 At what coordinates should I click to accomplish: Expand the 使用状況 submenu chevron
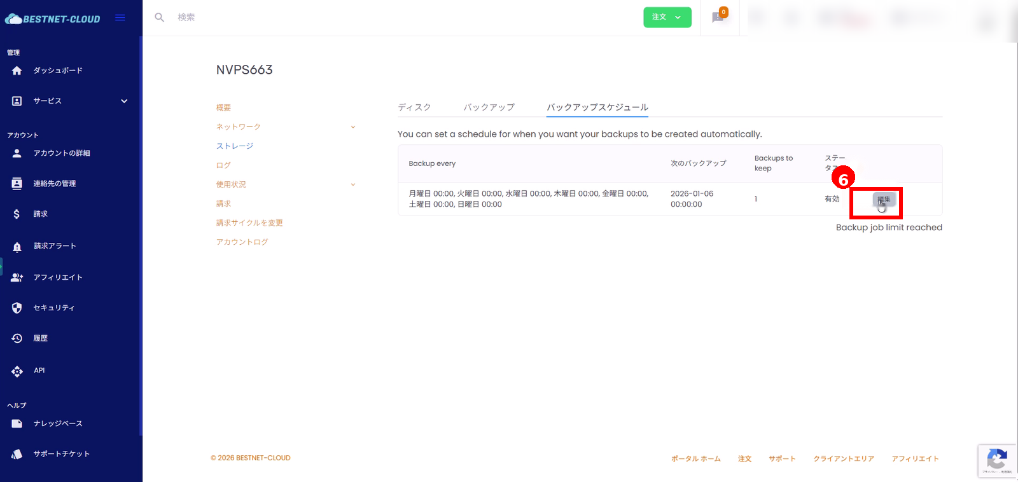pyautogui.click(x=353, y=184)
